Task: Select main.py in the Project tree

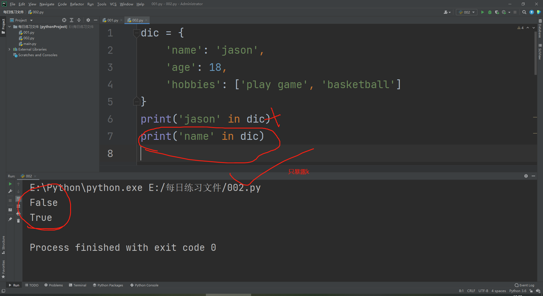Action: (x=27, y=44)
